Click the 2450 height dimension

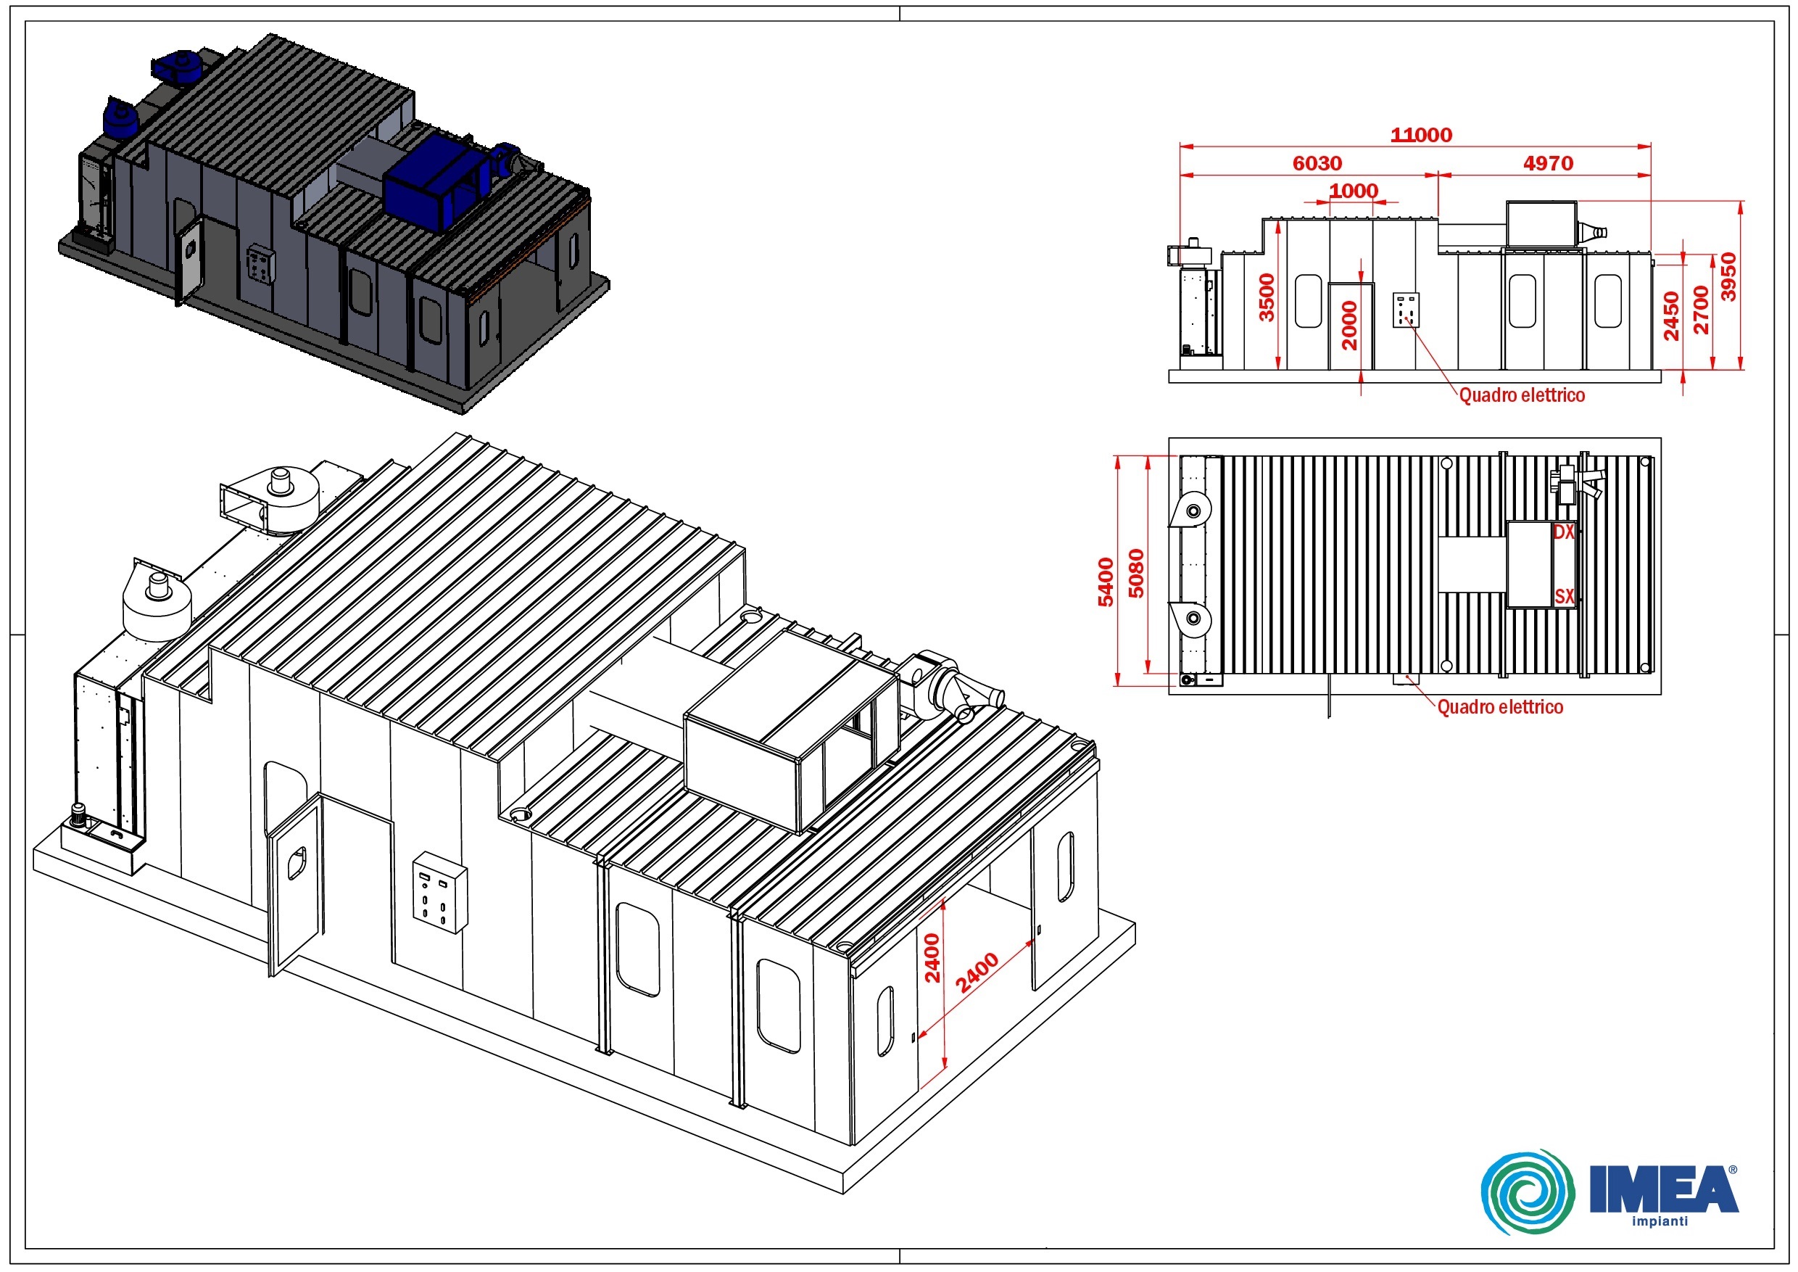pos(1672,315)
